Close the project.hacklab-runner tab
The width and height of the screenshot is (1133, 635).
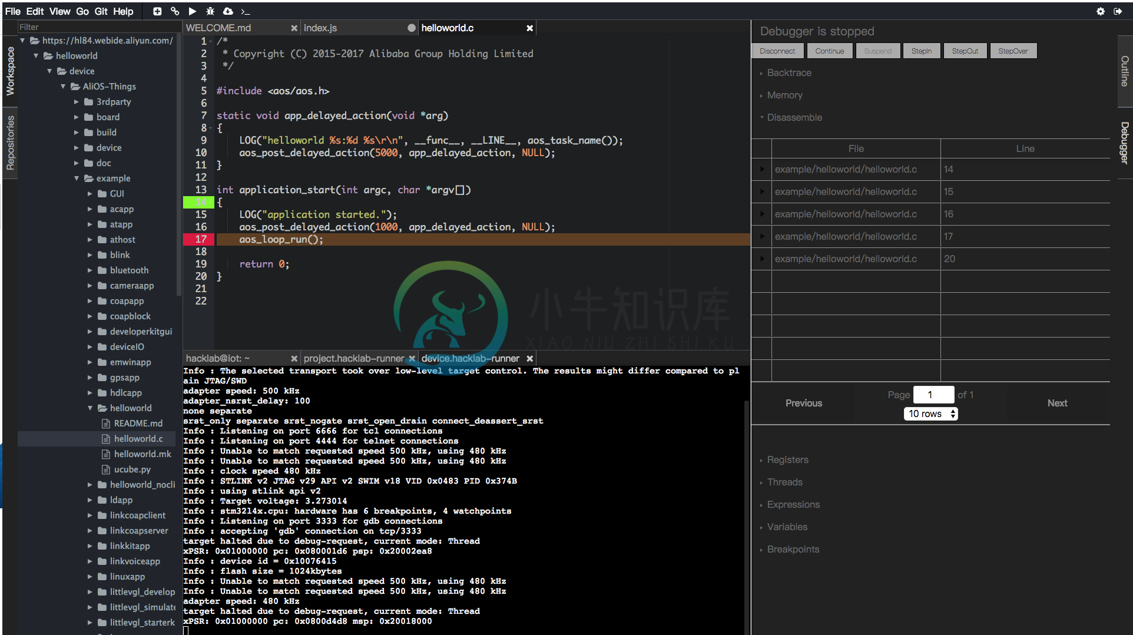click(412, 359)
